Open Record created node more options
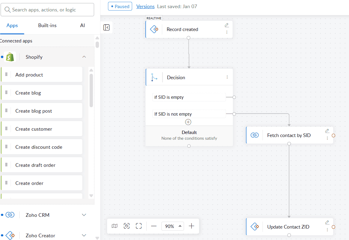 (x=227, y=32)
